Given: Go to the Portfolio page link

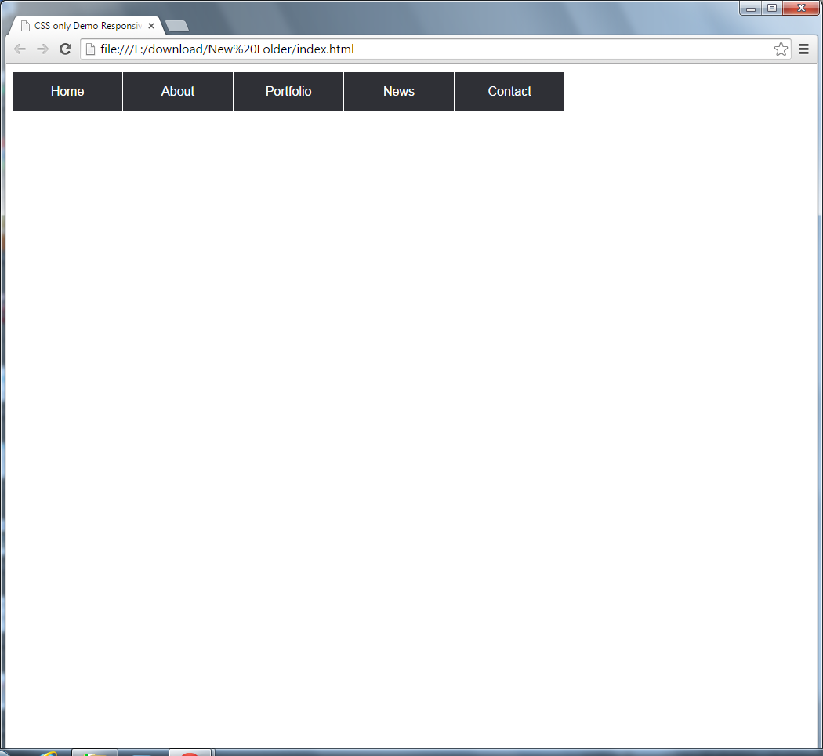Looking at the screenshot, I should (288, 91).
